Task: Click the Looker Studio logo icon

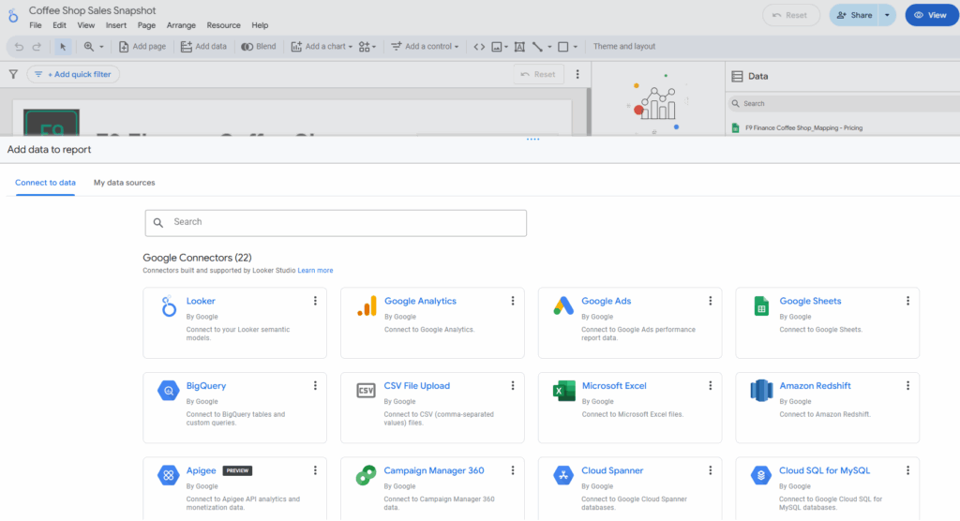Action: (13, 15)
